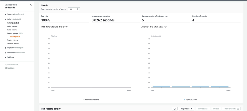Click the Test reports history heading
Viewport: 247px width, 111px height.
click(x=51, y=109)
